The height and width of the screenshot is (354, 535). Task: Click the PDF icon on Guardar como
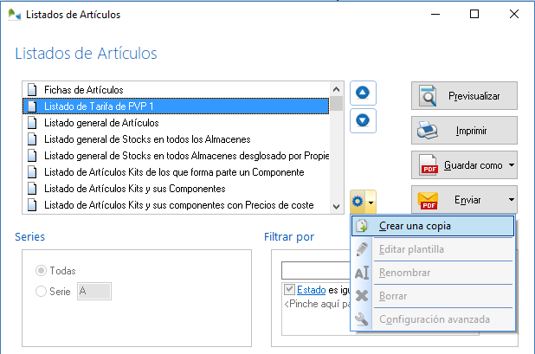pyautogui.click(x=429, y=165)
